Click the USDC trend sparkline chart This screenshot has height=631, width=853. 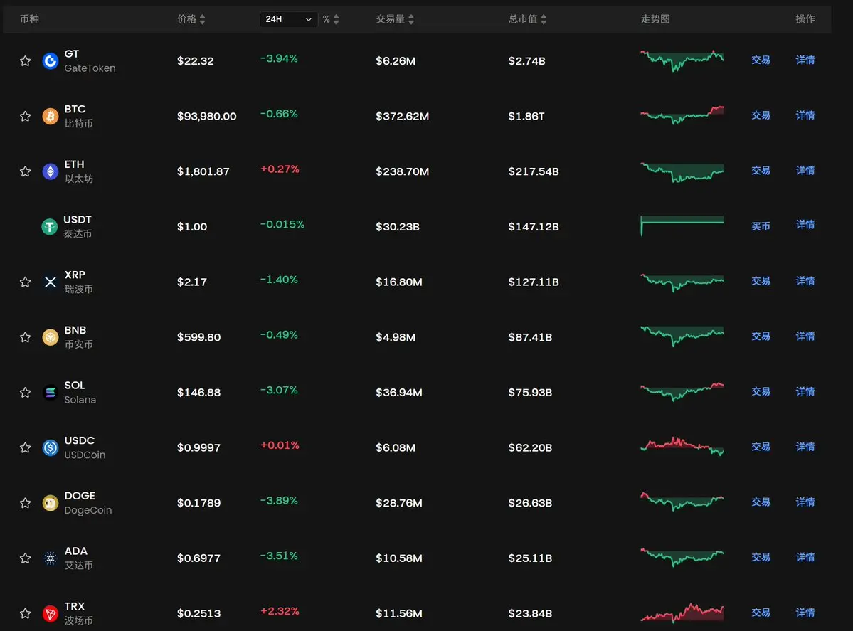point(682,446)
